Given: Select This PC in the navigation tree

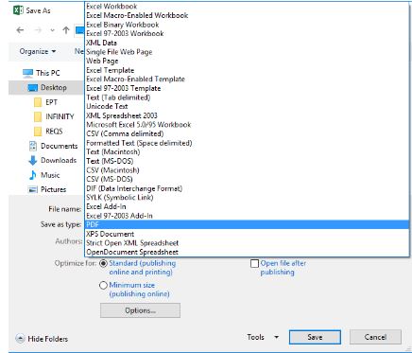Looking at the screenshot, I should 48,73.
